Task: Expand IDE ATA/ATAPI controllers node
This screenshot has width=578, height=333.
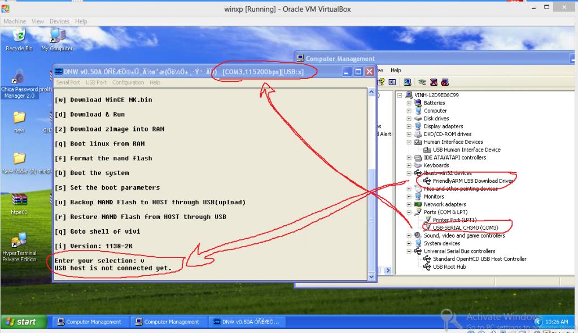Action: (409, 157)
